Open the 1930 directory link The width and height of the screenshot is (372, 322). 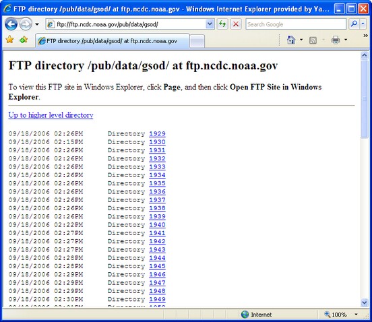click(157, 142)
